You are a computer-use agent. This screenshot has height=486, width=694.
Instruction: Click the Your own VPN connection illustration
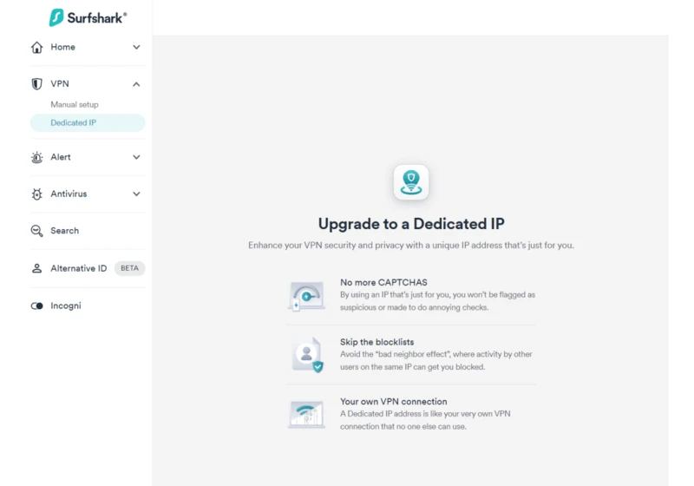pyautogui.click(x=306, y=414)
